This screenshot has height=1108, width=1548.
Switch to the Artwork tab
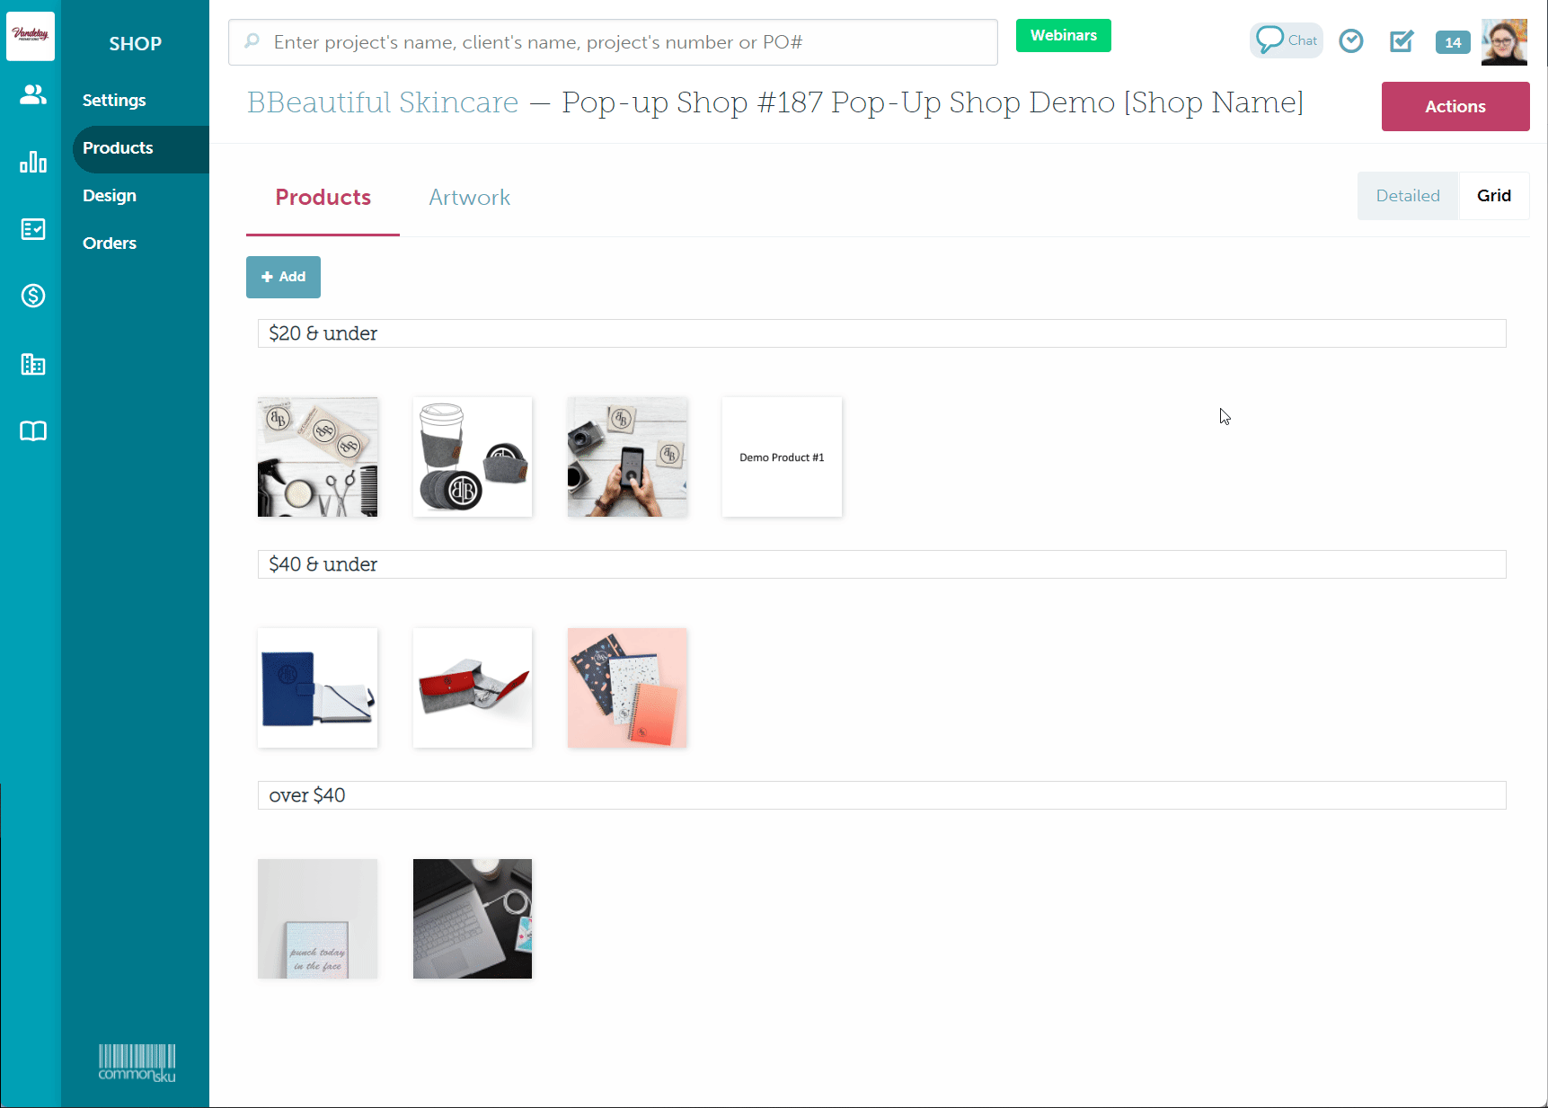[470, 198]
